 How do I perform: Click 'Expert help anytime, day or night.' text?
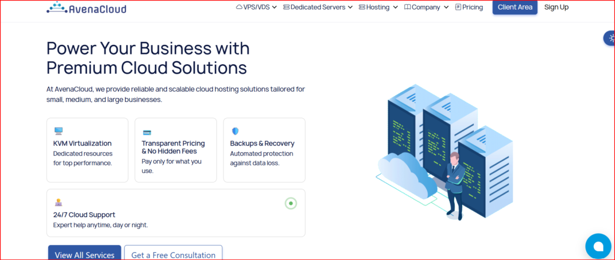(100, 225)
